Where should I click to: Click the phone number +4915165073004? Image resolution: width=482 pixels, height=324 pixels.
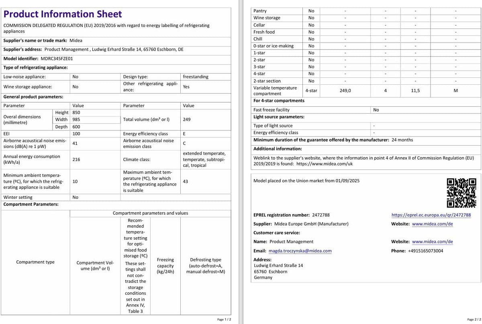pos(425,251)
